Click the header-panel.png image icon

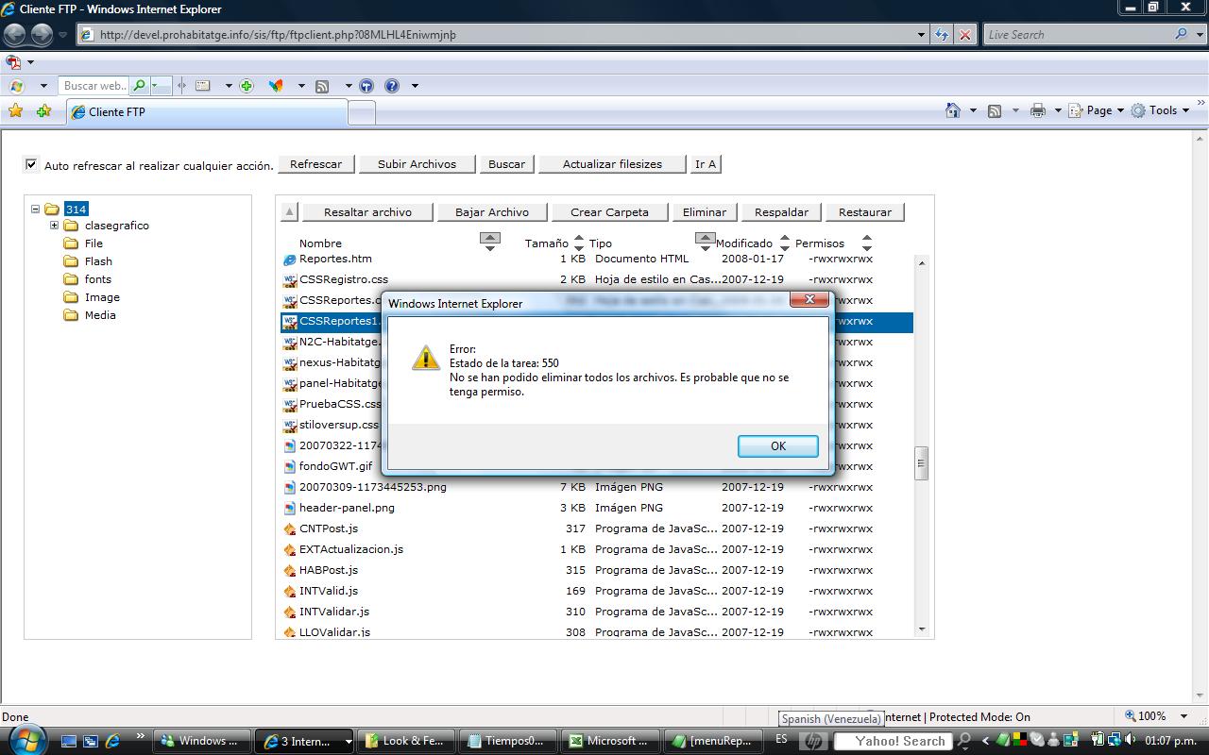290,508
